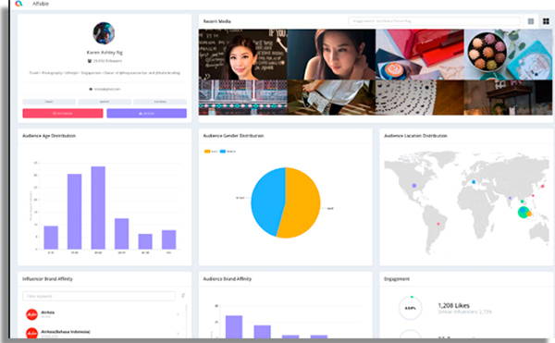Click the sort icon beside filter keyword
555x343 pixels.
click(183, 296)
